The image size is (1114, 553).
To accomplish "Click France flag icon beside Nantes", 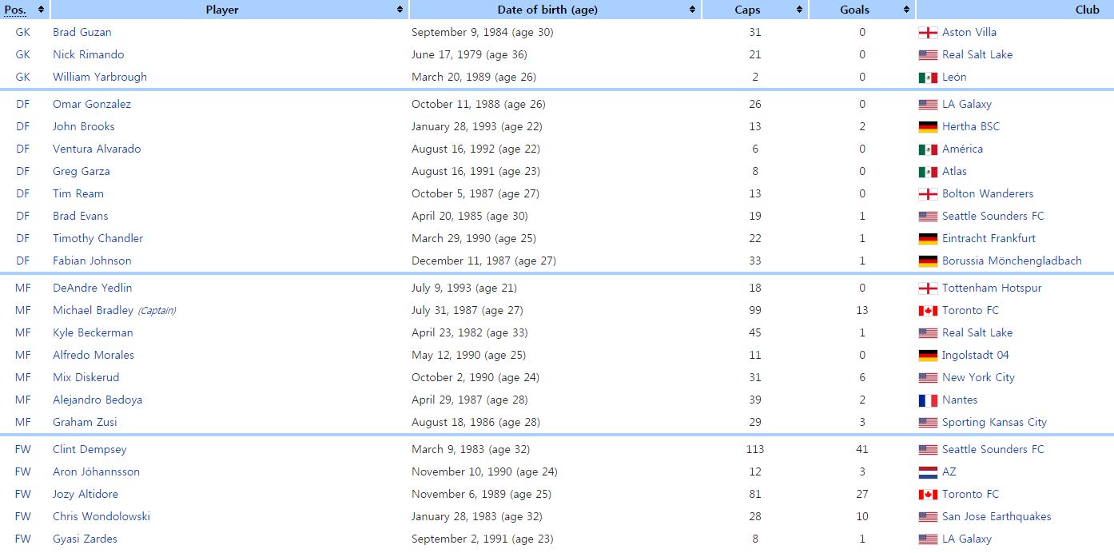I will point(928,400).
